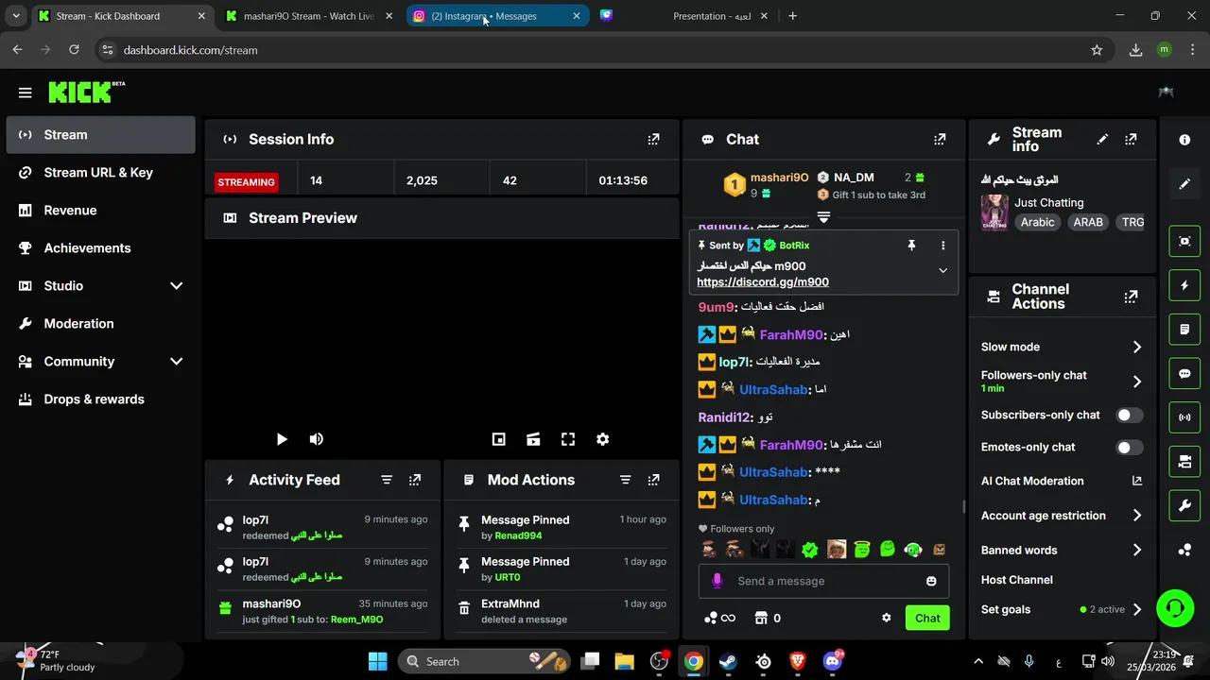Select Host Channel action
1210x680 pixels.
click(x=1016, y=580)
